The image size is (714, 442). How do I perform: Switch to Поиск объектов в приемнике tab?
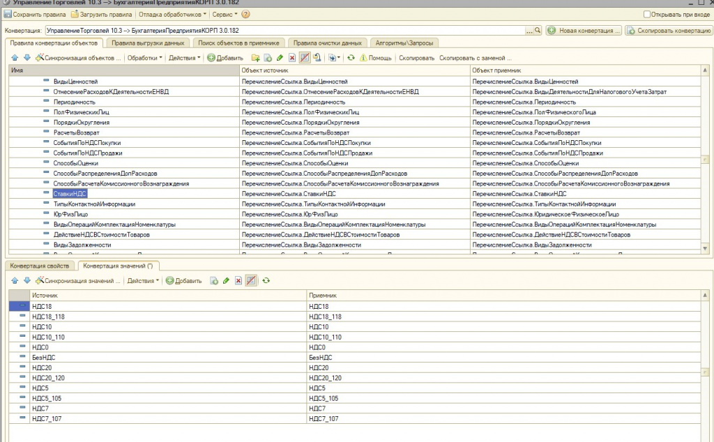238,43
